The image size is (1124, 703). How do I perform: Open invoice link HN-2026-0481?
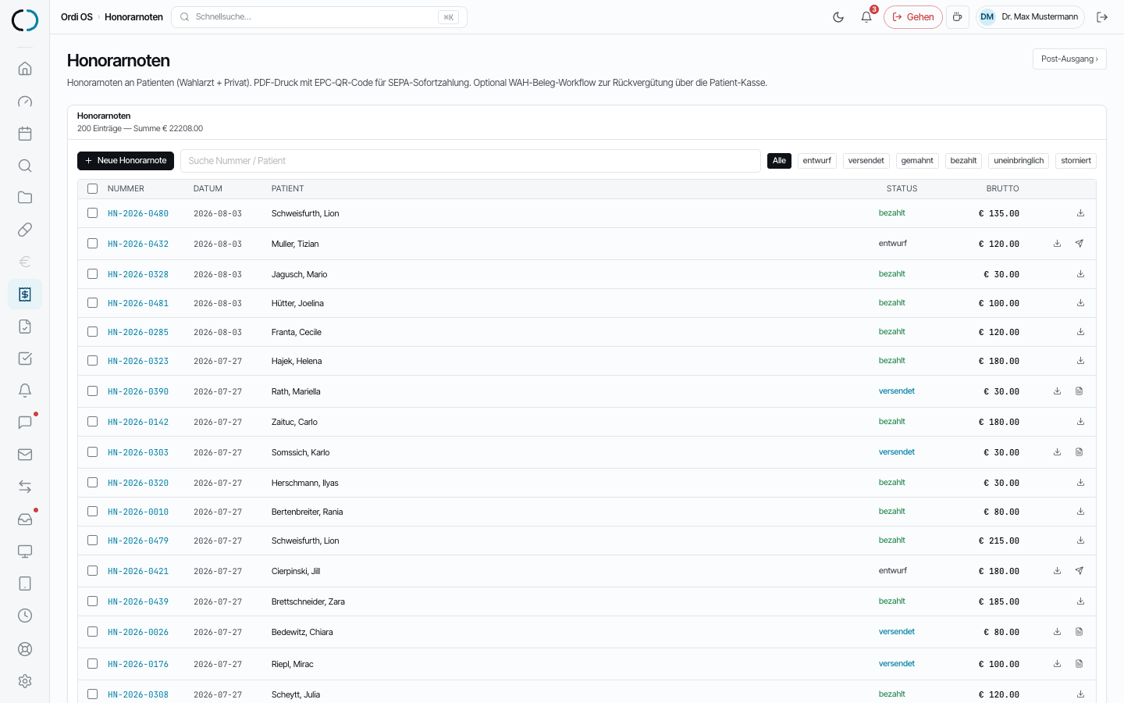click(x=138, y=303)
